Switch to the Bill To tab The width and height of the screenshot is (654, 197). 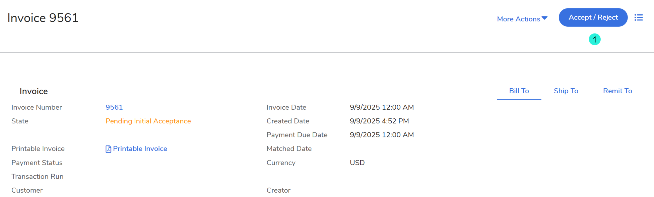pyautogui.click(x=519, y=91)
